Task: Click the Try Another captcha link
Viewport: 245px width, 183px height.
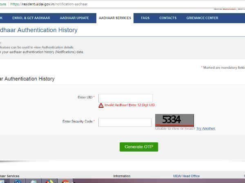Action: pyautogui.click(x=205, y=129)
